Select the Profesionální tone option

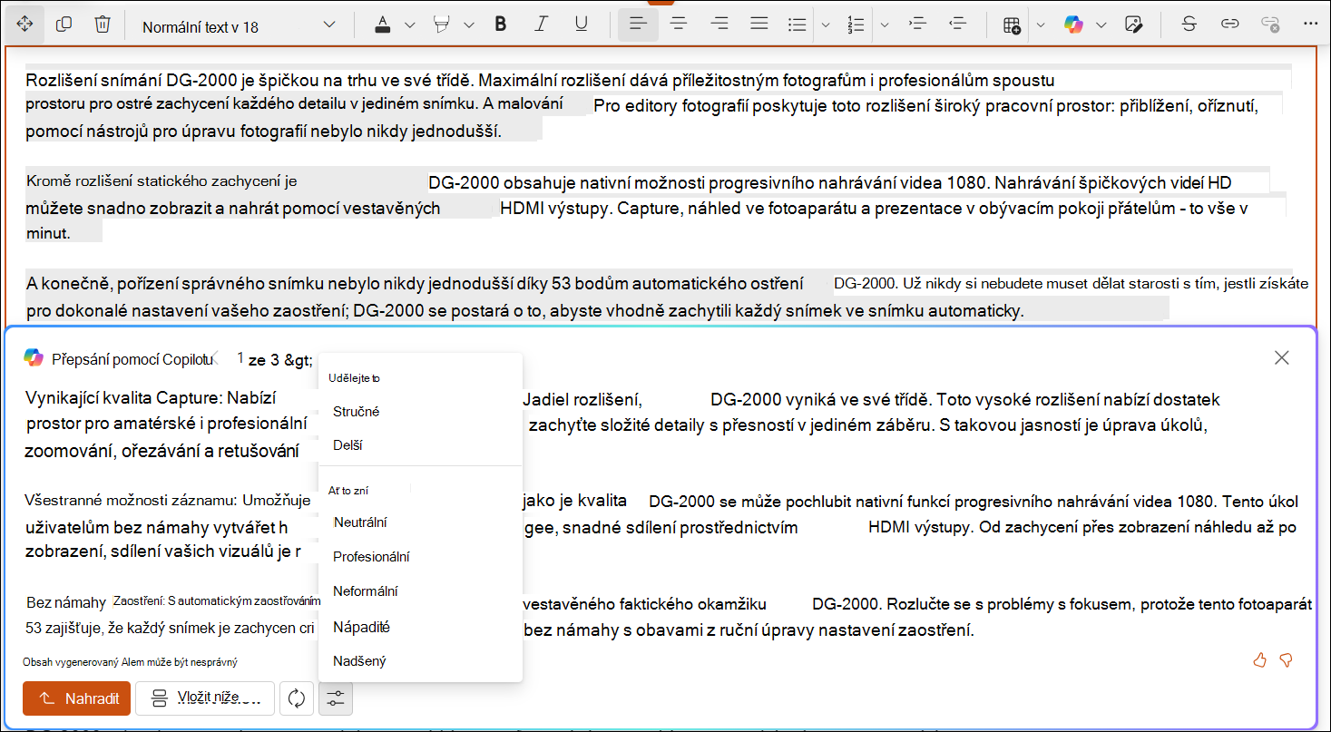point(421,557)
